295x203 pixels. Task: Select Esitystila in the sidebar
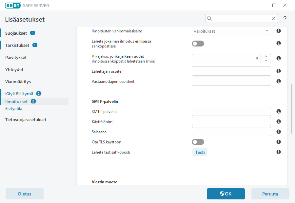[x=14, y=108]
